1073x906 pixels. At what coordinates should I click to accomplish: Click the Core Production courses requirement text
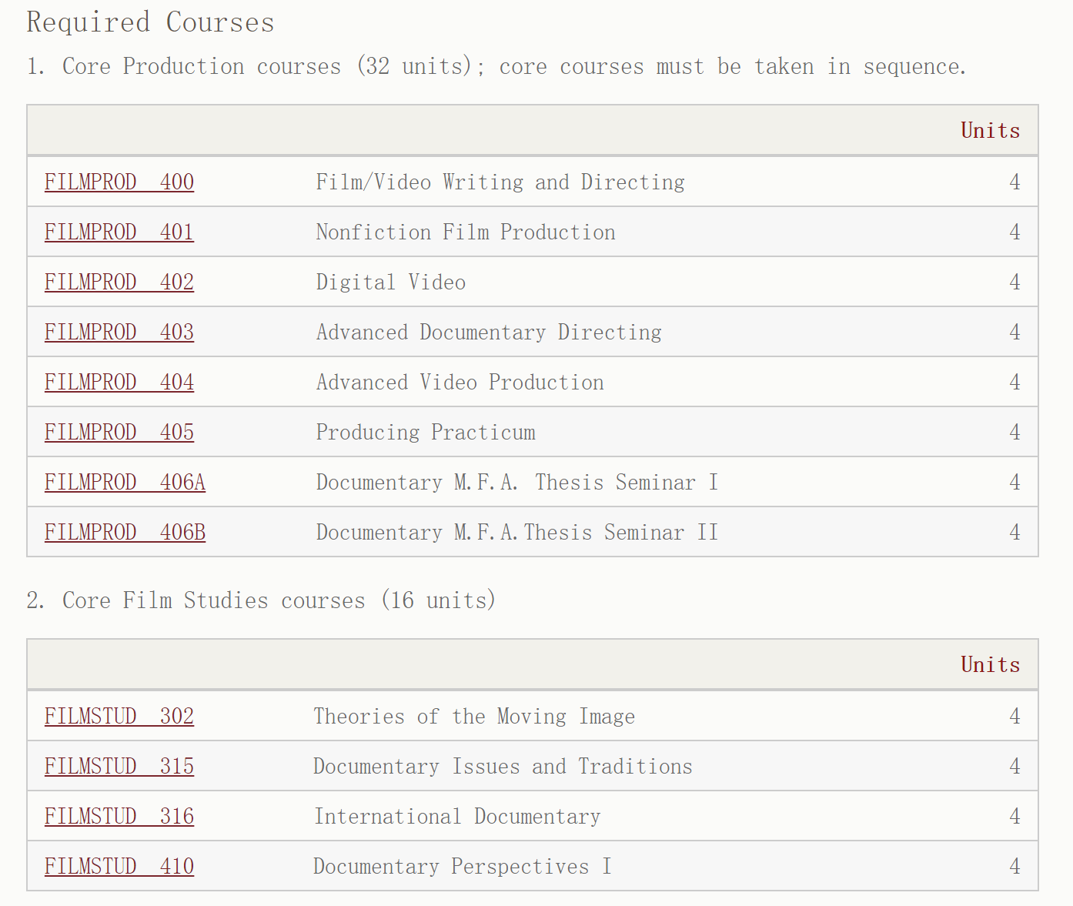[x=496, y=67]
